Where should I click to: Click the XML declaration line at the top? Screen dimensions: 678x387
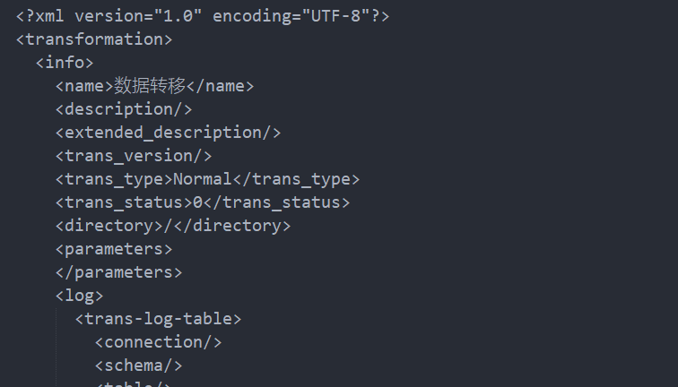coord(203,16)
